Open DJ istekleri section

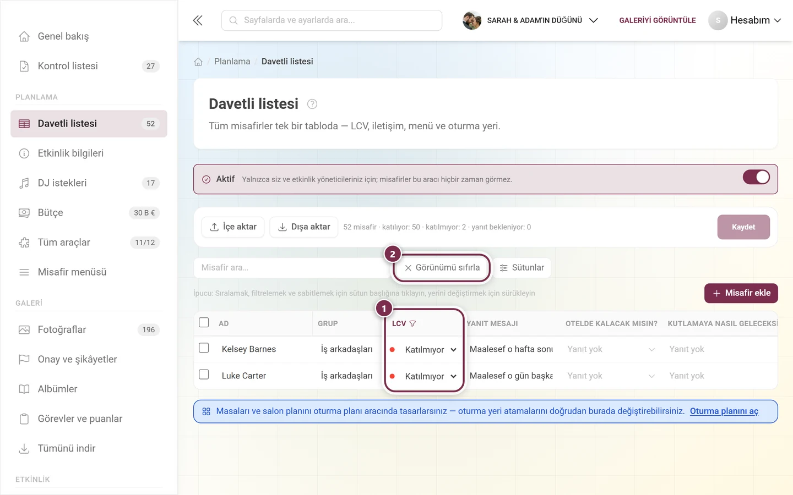(x=89, y=183)
